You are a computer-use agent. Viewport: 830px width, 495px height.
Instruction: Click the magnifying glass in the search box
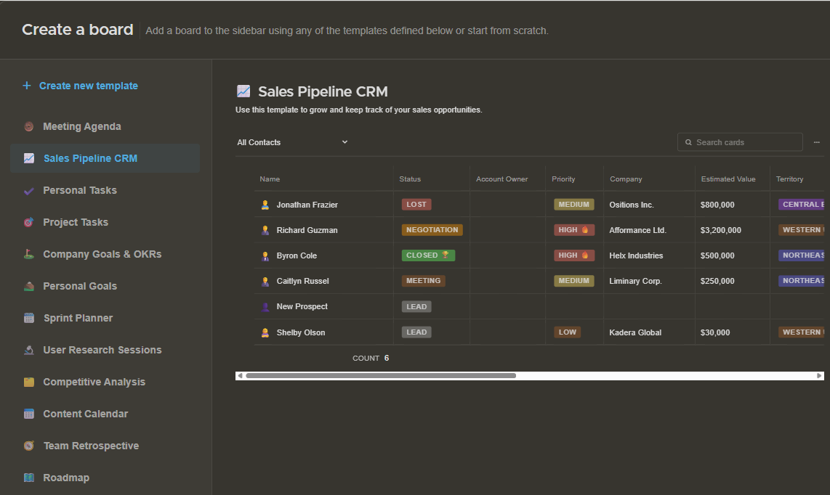(x=688, y=142)
